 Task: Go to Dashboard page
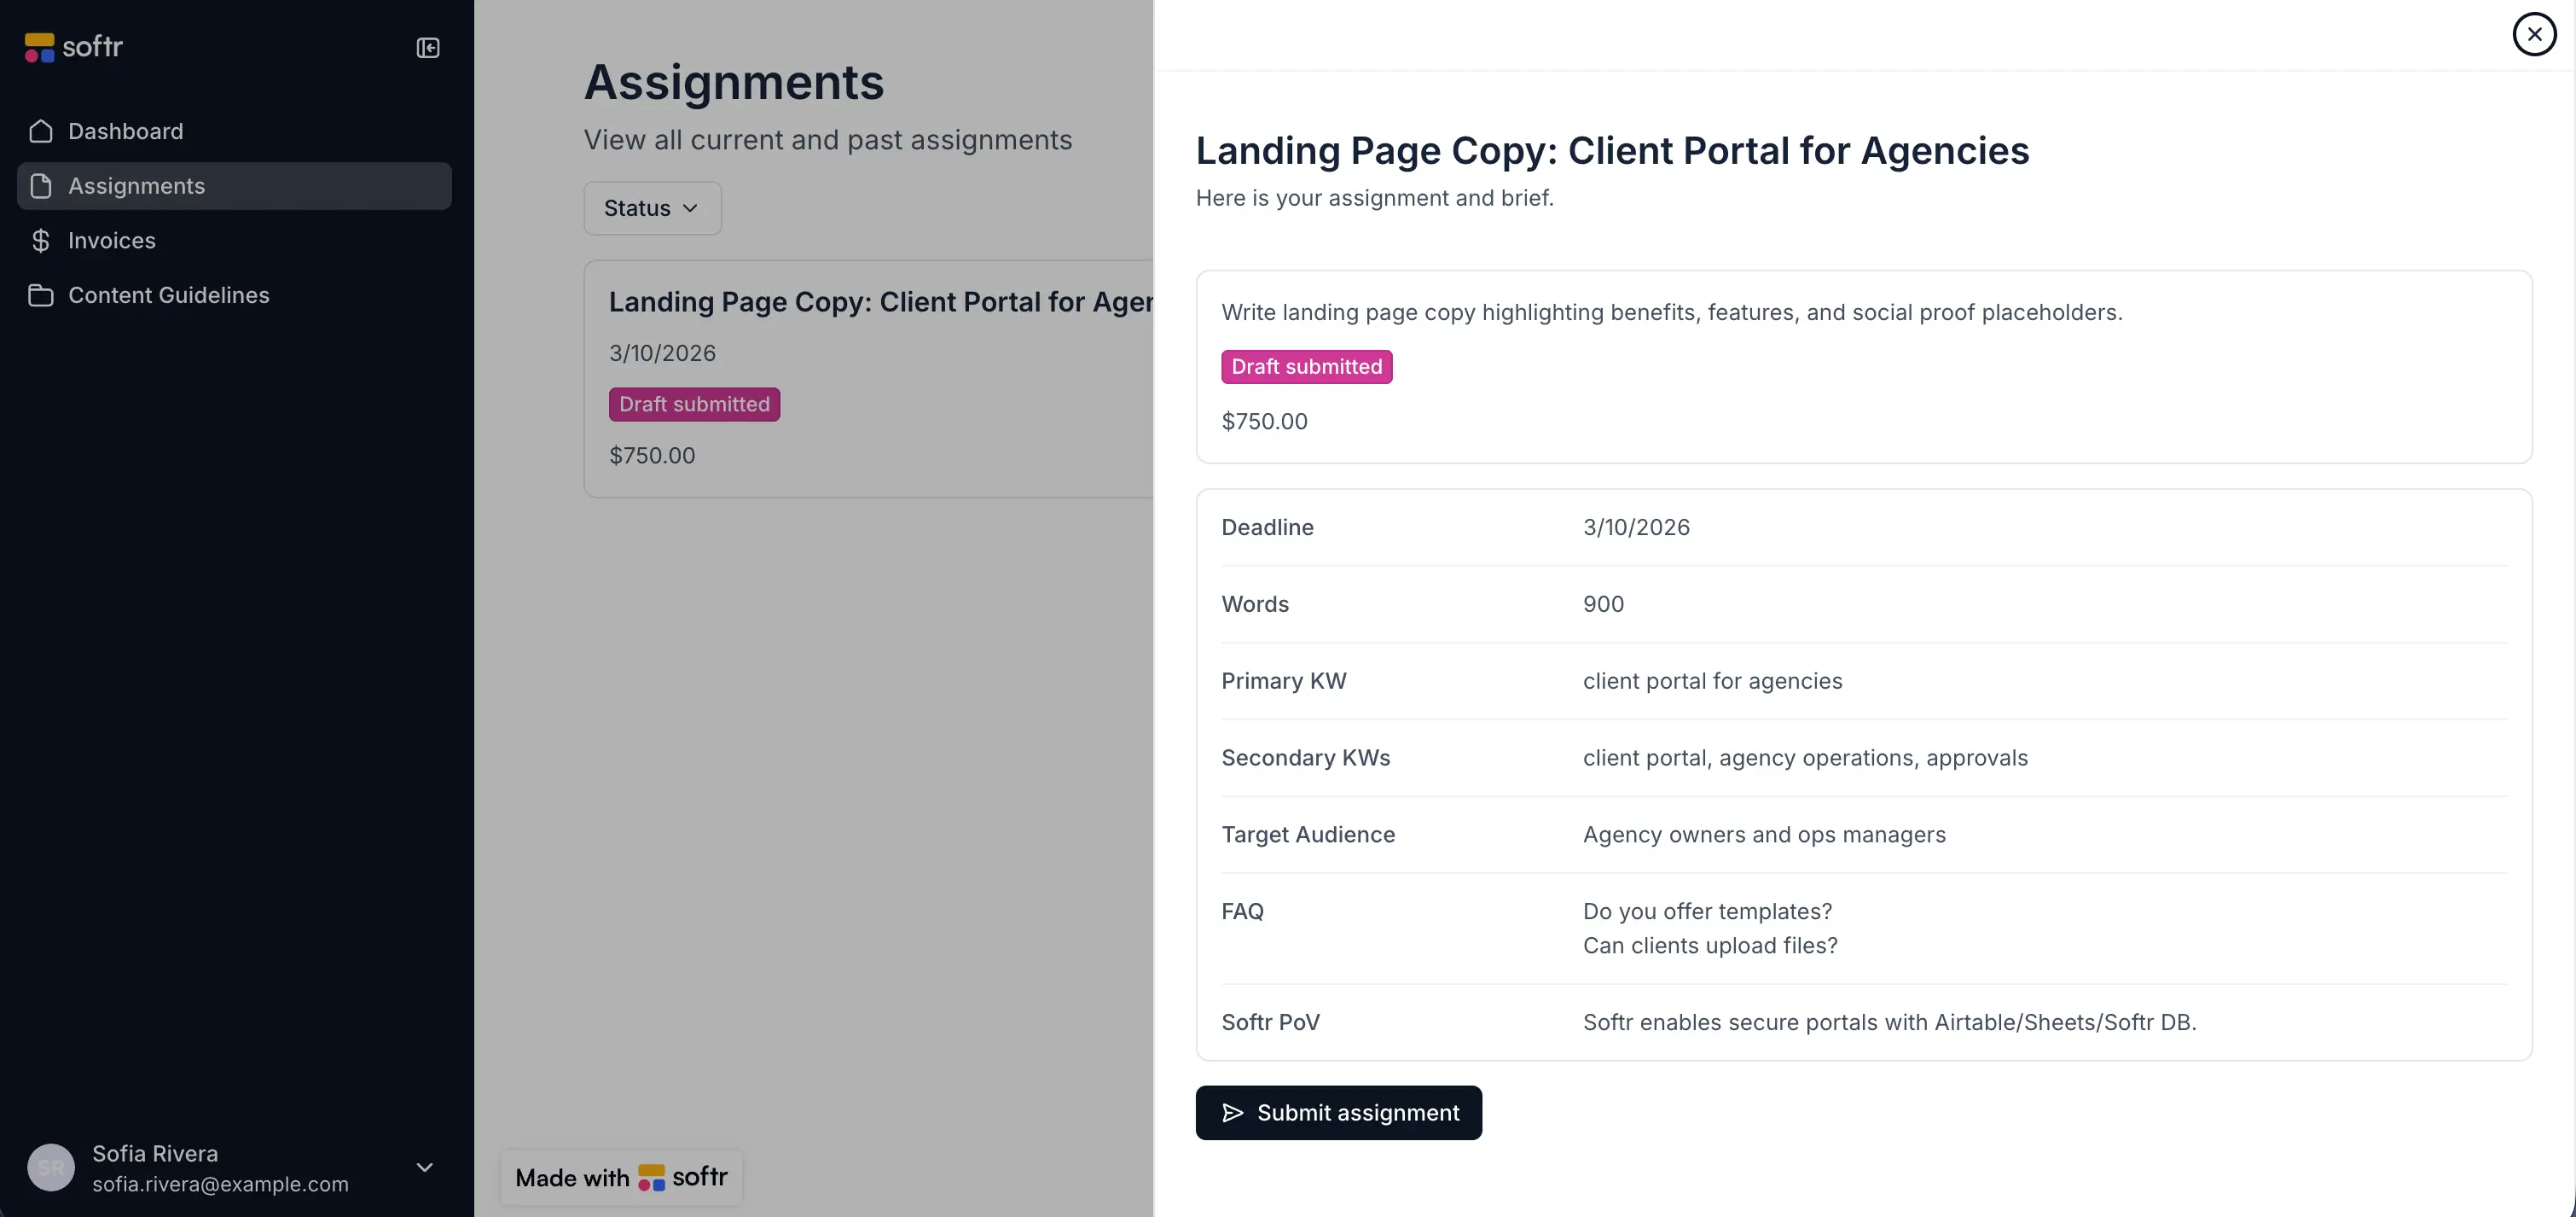click(x=126, y=131)
